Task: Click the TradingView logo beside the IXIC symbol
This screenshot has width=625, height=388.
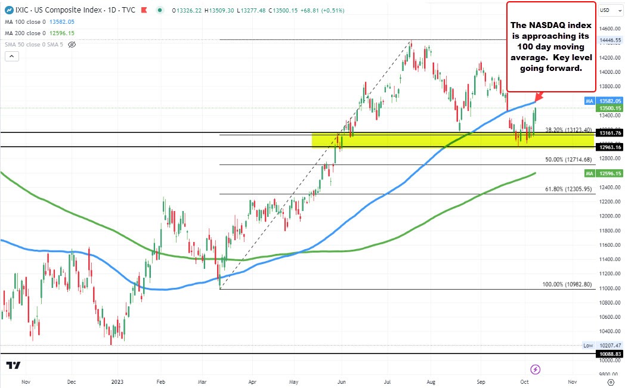Action: coord(9,10)
